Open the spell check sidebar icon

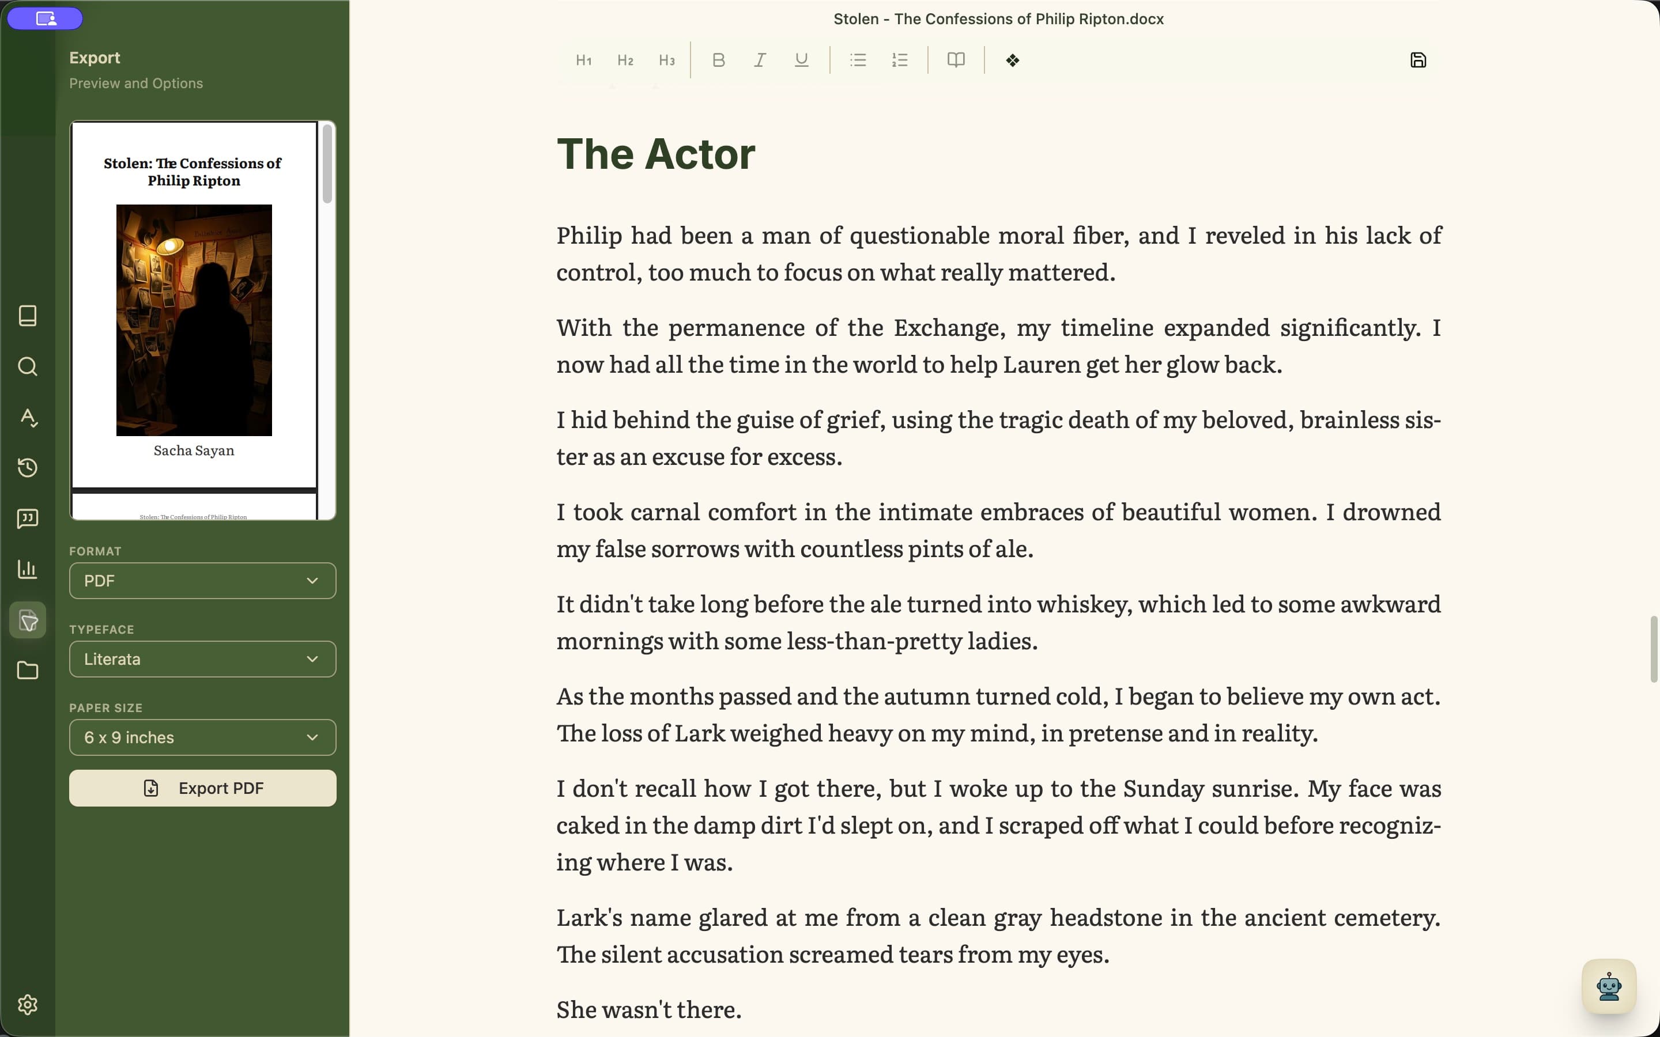(28, 417)
